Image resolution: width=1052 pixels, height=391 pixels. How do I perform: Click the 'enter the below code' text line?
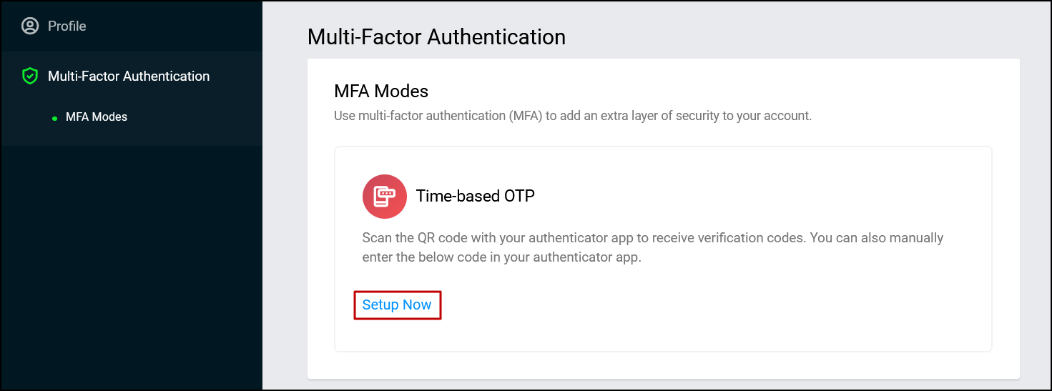tap(502, 257)
